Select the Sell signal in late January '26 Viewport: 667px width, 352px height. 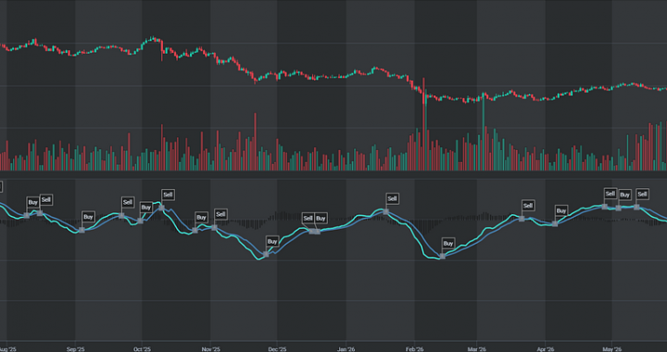(393, 198)
